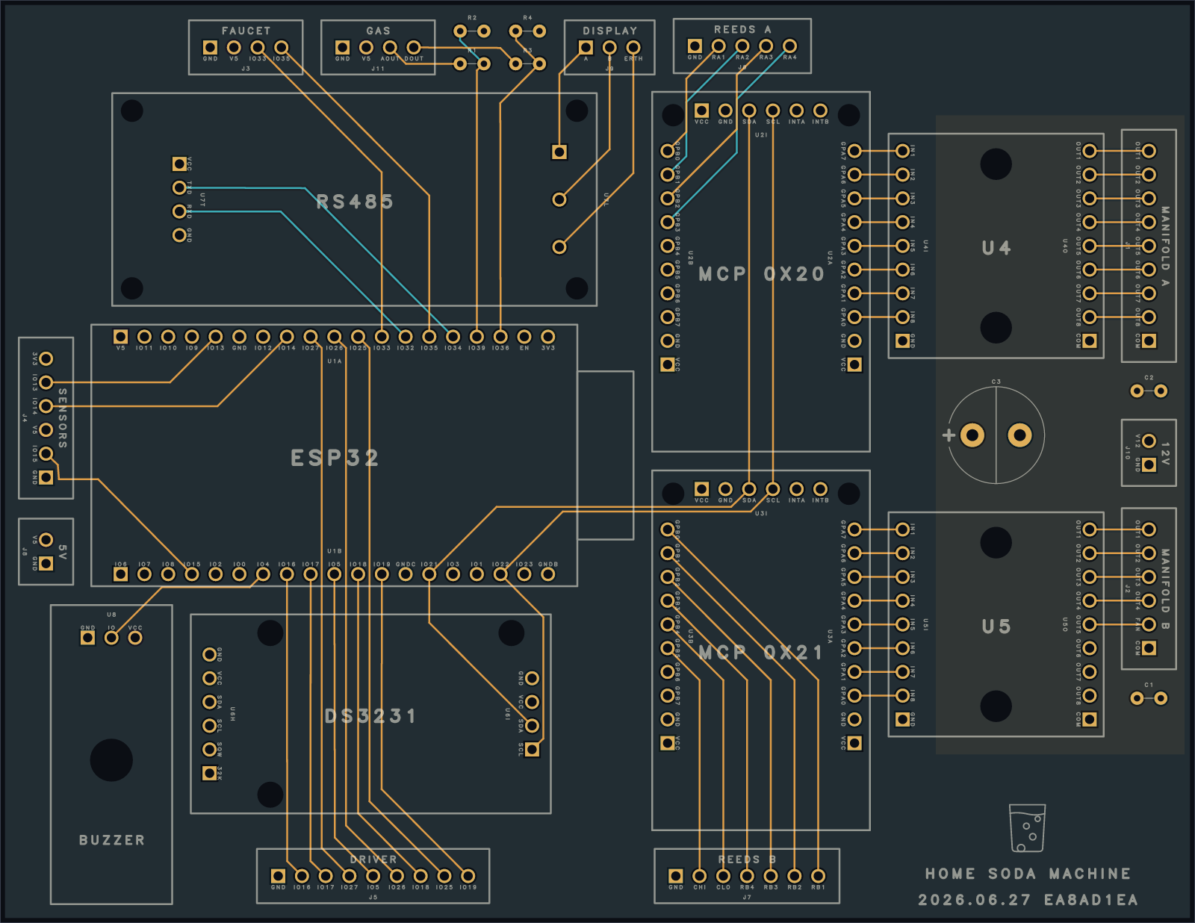Image resolution: width=1195 pixels, height=923 pixels.
Task: Click the REEDS B connector title
Action: (747, 860)
